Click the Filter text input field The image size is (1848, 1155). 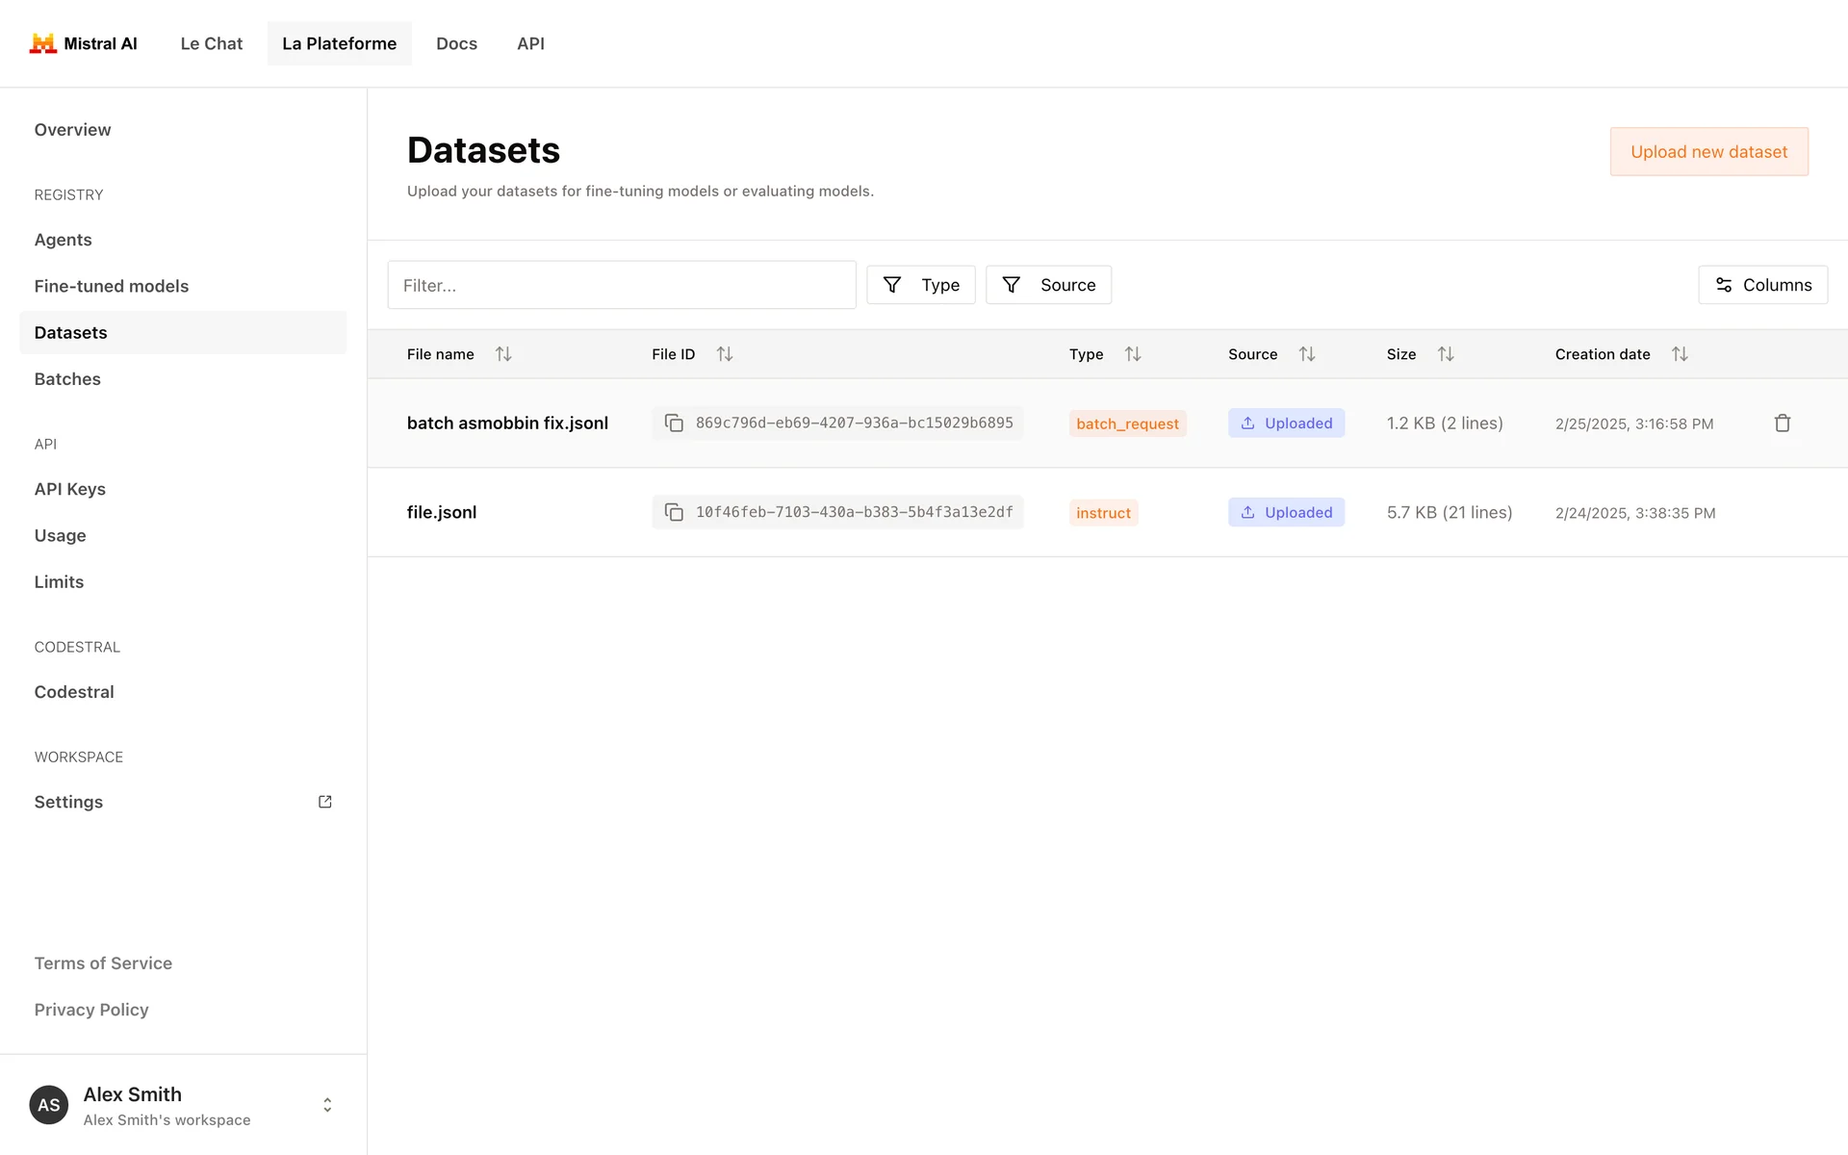(621, 285)
